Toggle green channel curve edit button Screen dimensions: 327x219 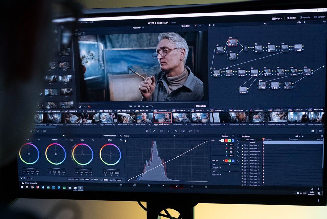pyautogui.click(x=230, y=141)
